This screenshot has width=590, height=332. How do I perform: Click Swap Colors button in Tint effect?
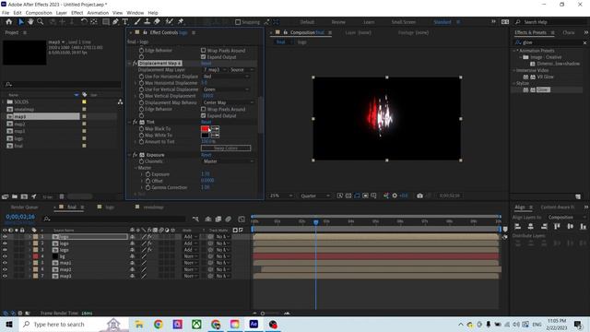click(x=226, y=148)
